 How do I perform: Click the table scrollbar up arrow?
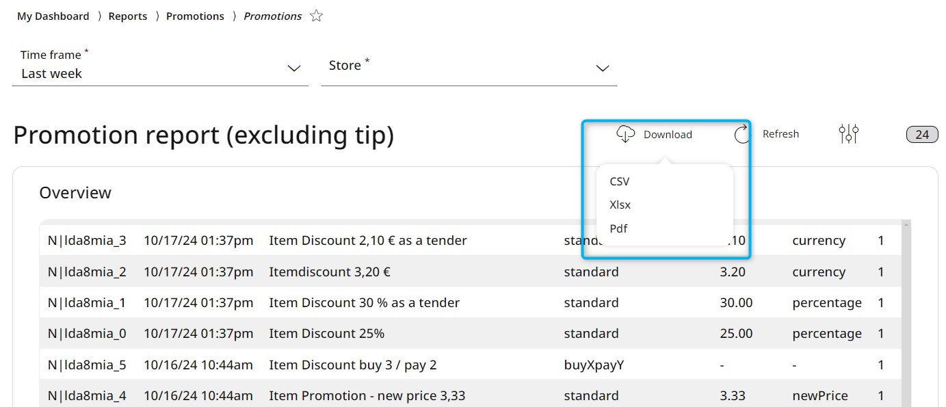[906, 225]
